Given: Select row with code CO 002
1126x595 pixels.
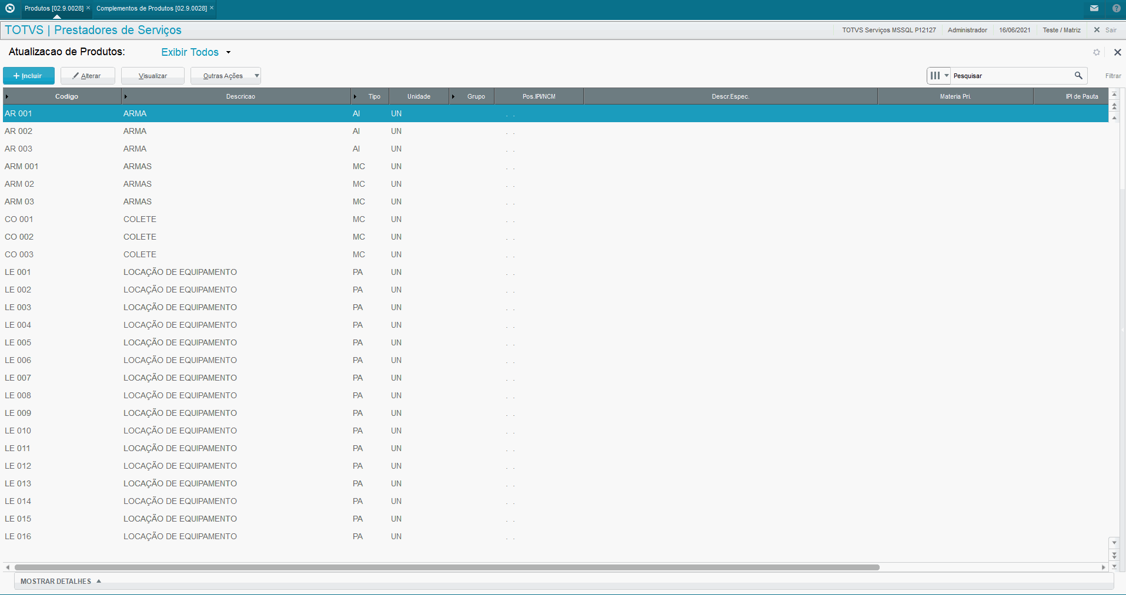Looking at the screenshot, I should (x=556, y=237).
